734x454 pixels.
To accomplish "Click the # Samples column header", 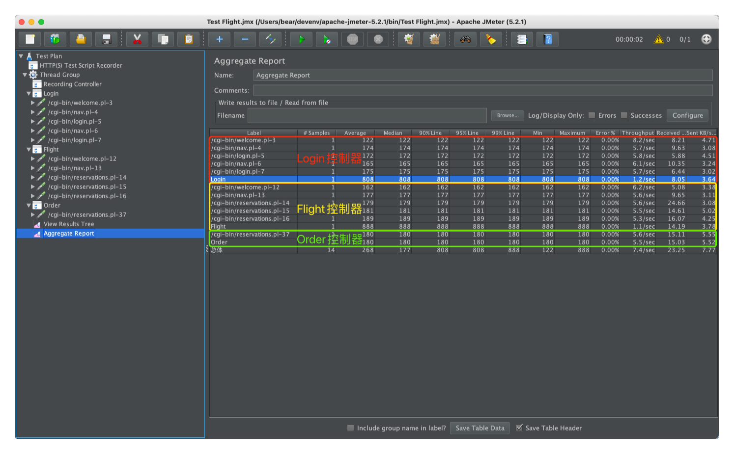I will click(316, 133).
